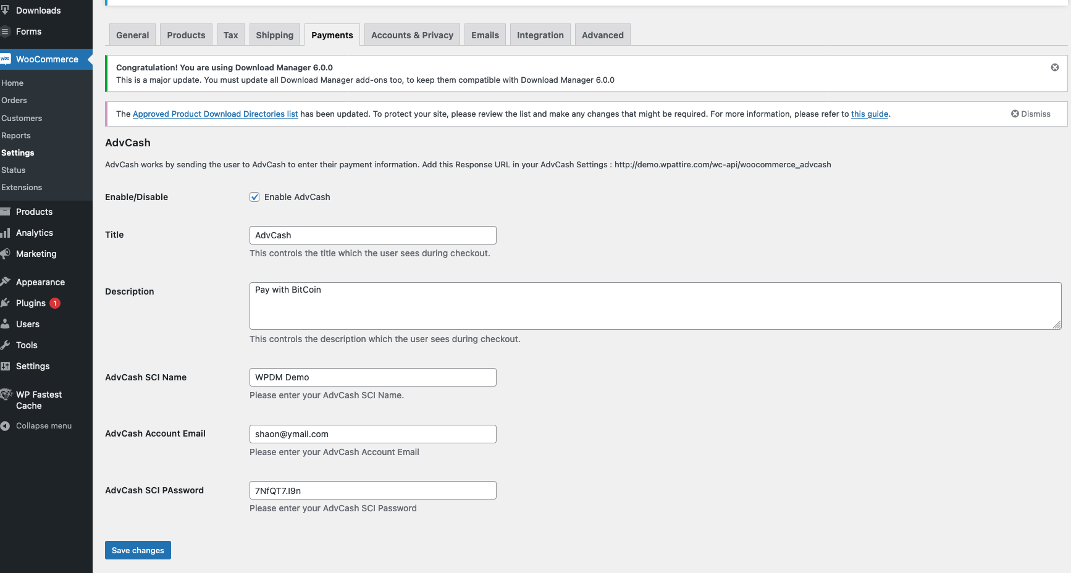
Task: Open WooCommerce Extensions submenu item
Action: (22, 188)
